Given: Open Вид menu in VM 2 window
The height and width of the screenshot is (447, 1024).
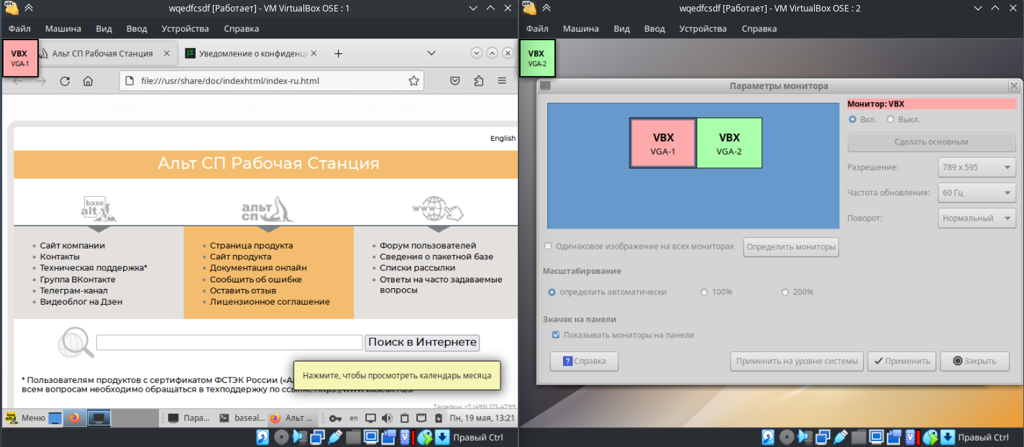Looking at the screenshot, I should pyautogui.click(x=622, y=29).
